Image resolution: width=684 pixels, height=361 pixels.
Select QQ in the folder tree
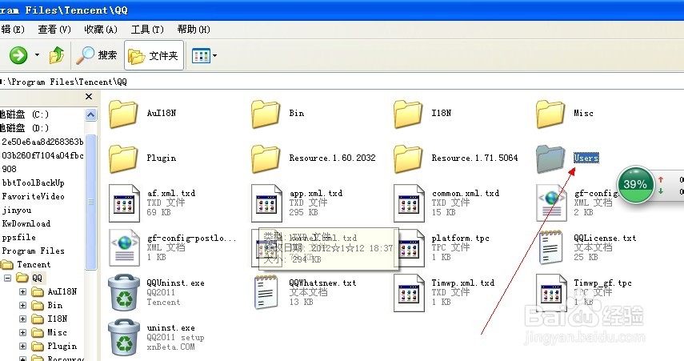(x=37, y=278)
